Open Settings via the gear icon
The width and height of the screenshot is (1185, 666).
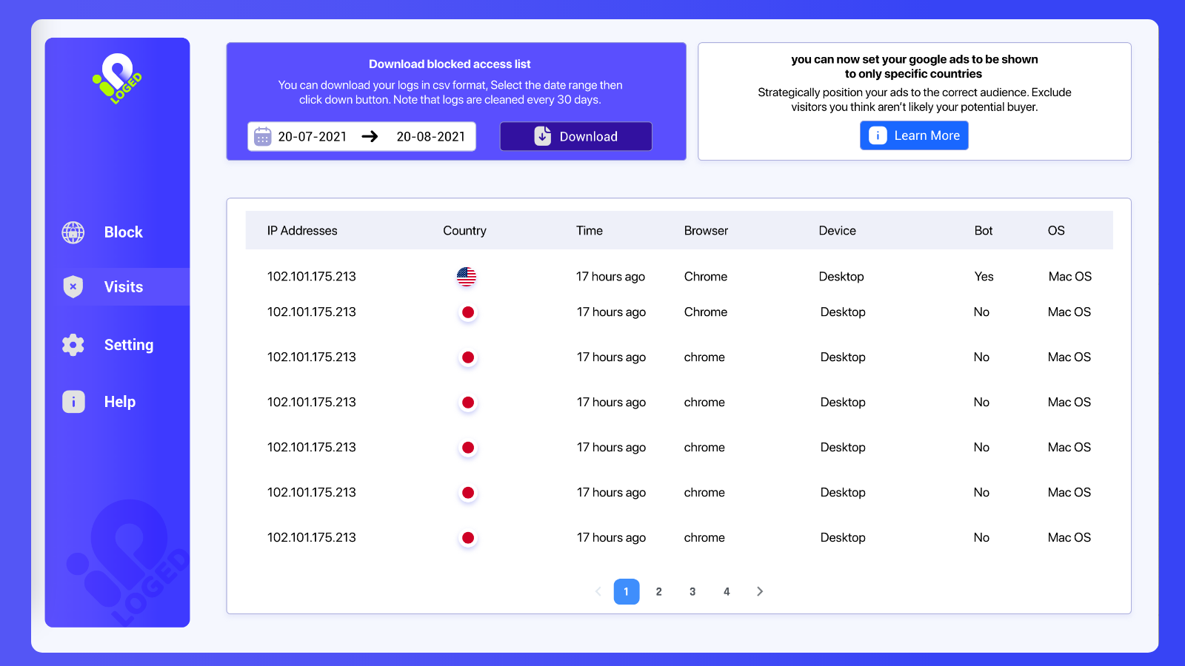pos(73,344)
